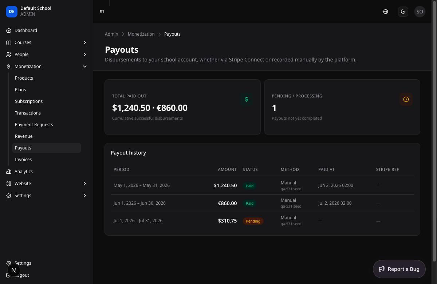437x284 pixels.
Task: Click the Dashboard gauge icon
Action: 9,31
